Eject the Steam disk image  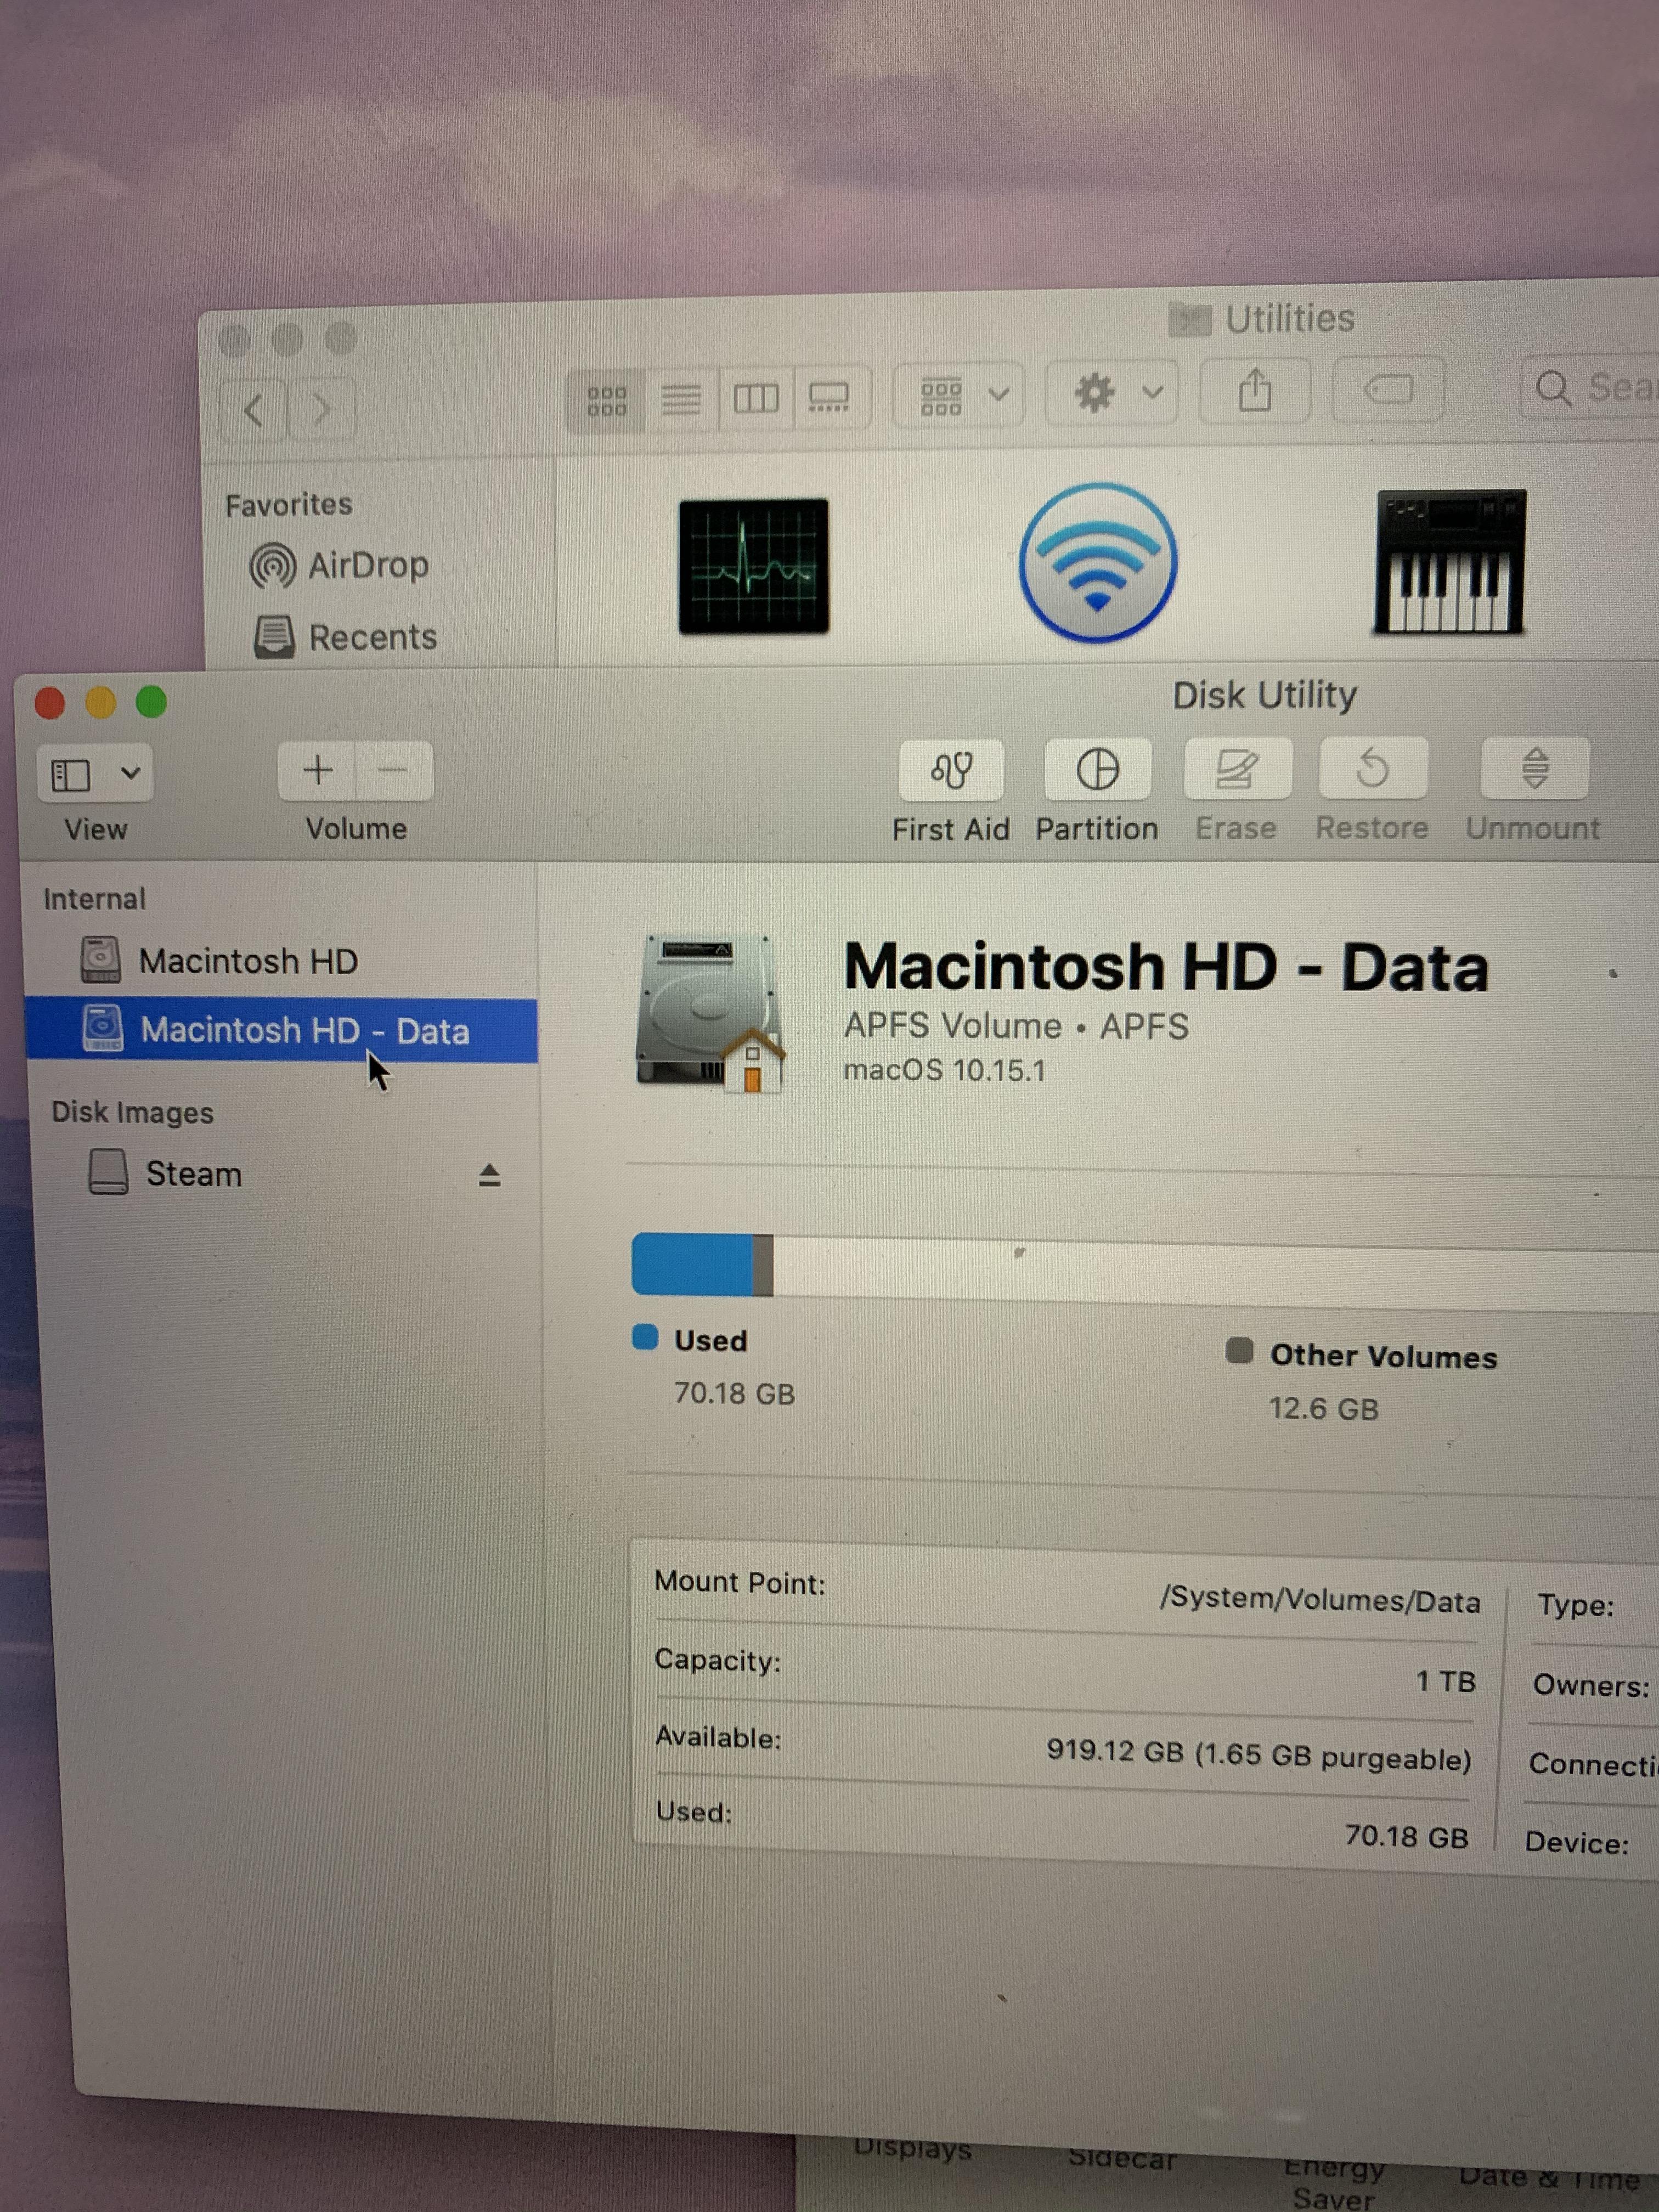489,1175
